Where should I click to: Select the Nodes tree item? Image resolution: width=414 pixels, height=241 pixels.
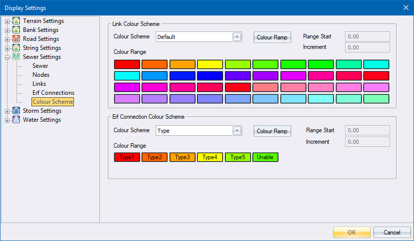(x=41, y=75)
